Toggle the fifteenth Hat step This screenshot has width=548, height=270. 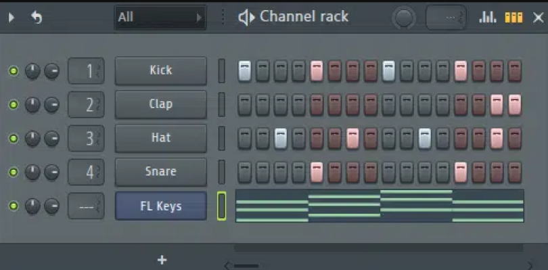click(x=497, y=139)
